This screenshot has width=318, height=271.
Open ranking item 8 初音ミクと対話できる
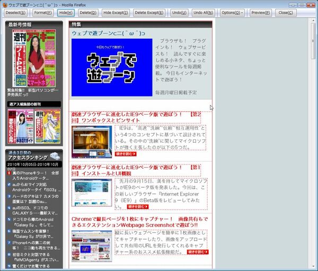tap(36, 257)
